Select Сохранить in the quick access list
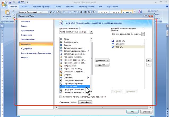This screenshot has width=169, height=117. click(120, 41)
